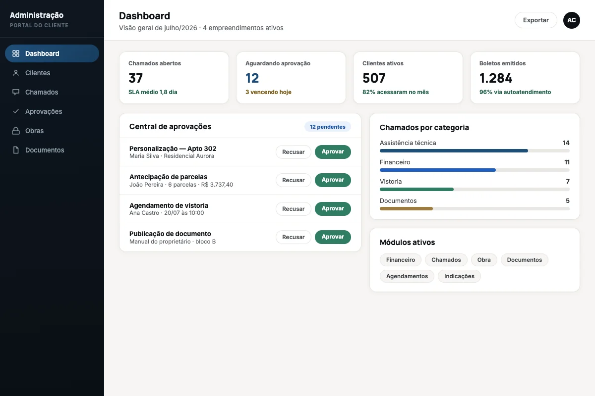
Task: Click the Obras lock-shaped icon
Action: [16, 131]
